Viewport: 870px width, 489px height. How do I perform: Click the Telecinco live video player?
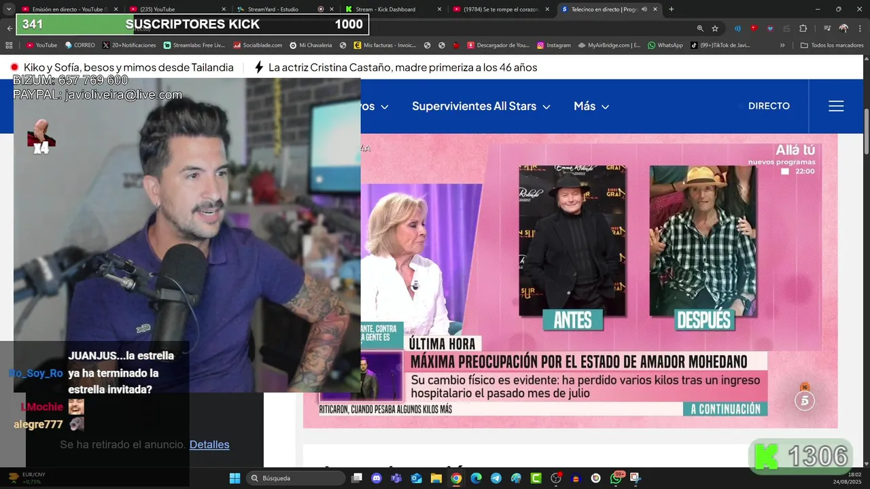click(570, 280)
